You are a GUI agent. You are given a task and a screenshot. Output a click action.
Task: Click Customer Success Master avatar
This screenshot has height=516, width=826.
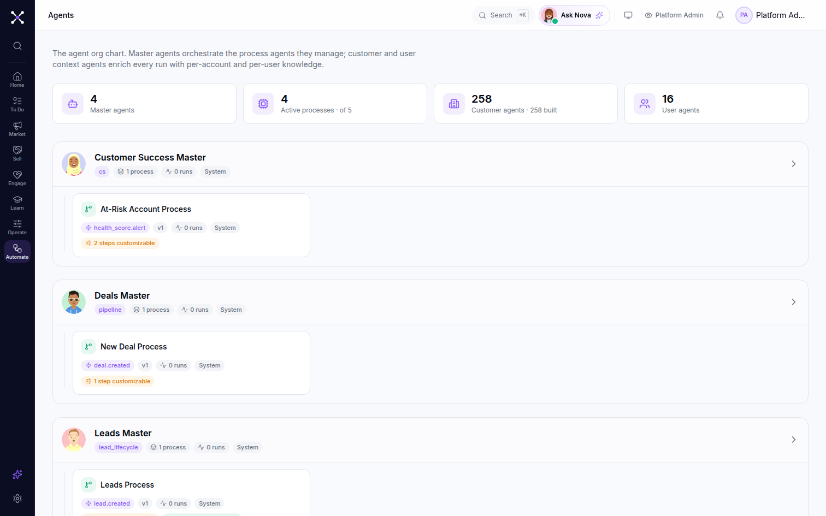pyautogui.click(x=74, y=164)
